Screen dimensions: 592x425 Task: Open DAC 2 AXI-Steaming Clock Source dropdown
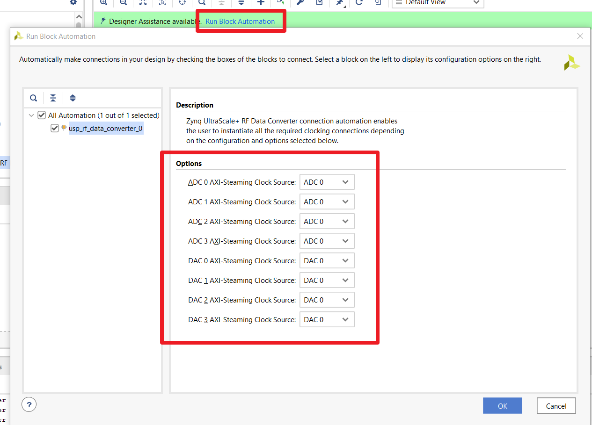tap(327, 300)
